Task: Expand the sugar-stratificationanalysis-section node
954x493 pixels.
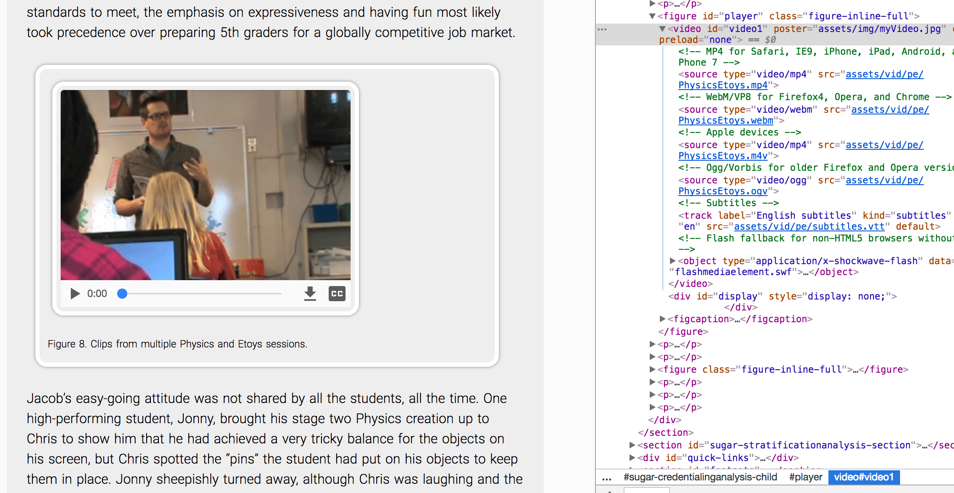Action: pyautogui.click(x=632, y=445)
